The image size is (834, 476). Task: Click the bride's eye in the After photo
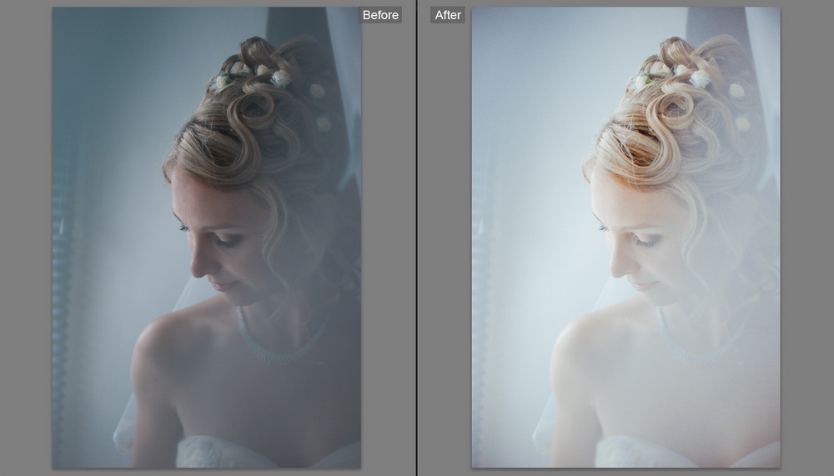pyautogui.click(x=644, y=239)
